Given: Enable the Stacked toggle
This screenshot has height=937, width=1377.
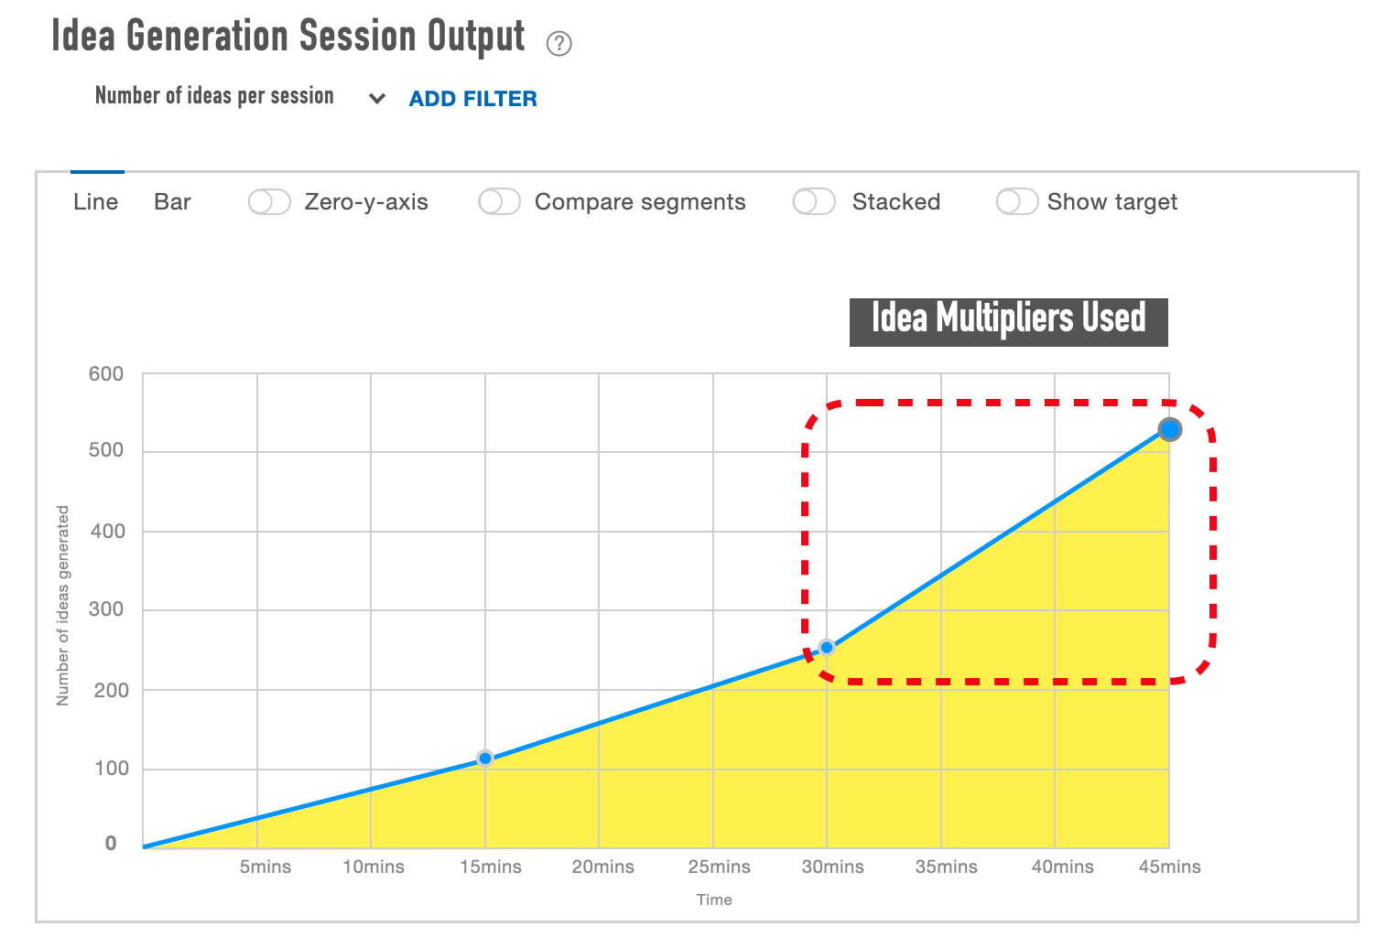Looking at the screenshot, I should tap(814, 202).
